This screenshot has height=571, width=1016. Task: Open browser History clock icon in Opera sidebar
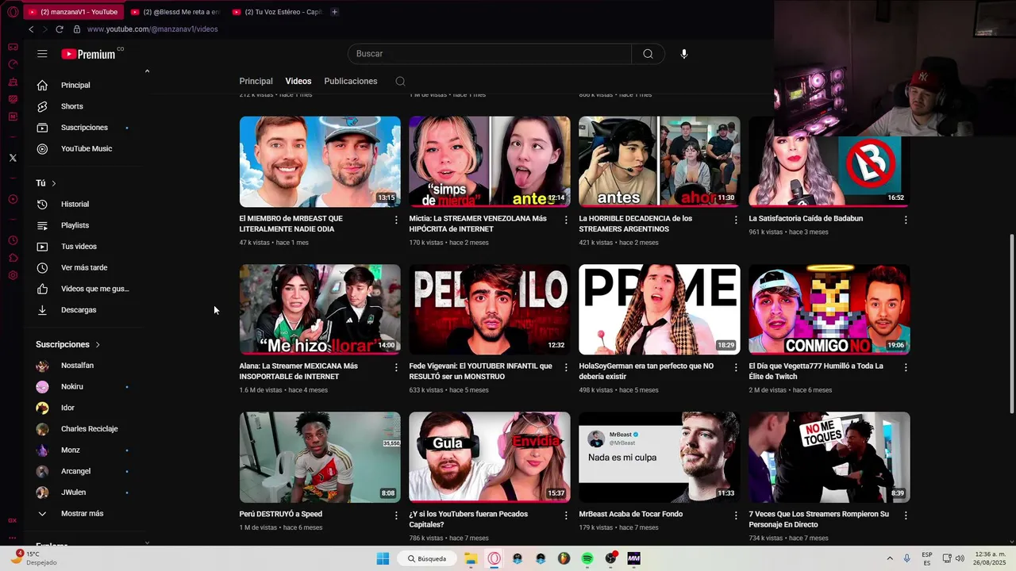[x=13, y=240]
